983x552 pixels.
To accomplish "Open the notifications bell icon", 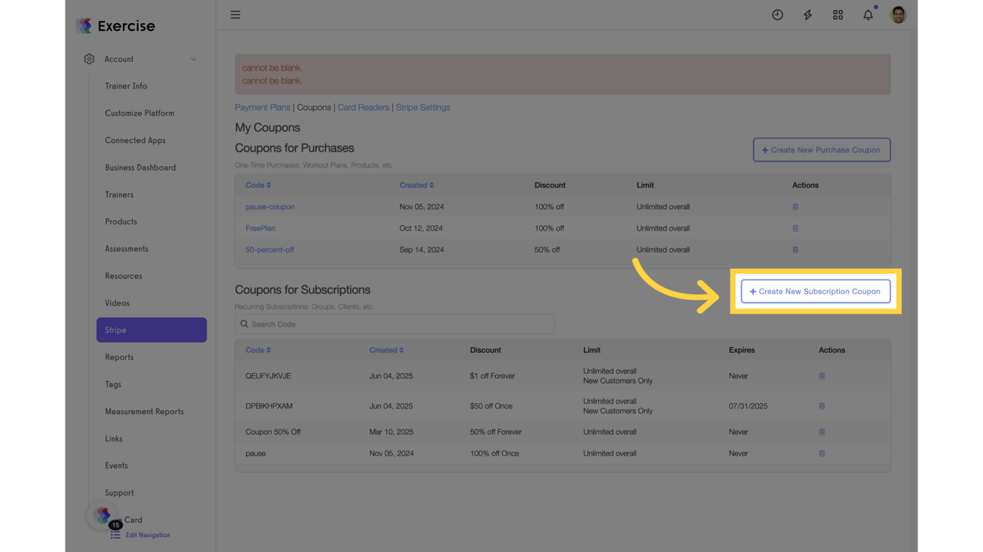I will (868, 14).
